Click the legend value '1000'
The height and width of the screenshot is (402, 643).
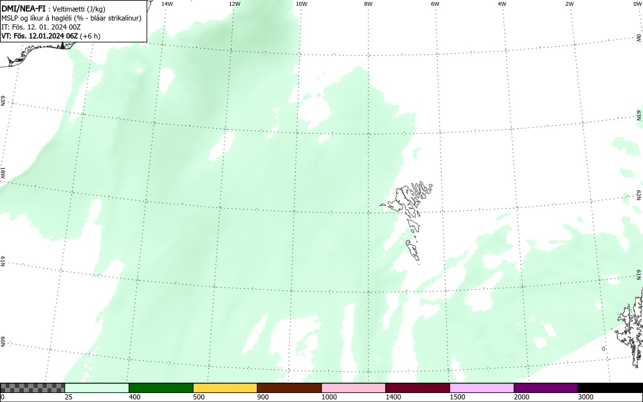[329, 397]
